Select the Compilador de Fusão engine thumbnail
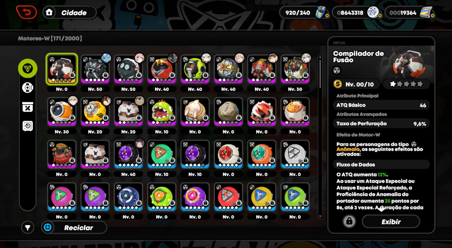Image resolution: width=452 pixels, height=248 pixels. [62, 69]
